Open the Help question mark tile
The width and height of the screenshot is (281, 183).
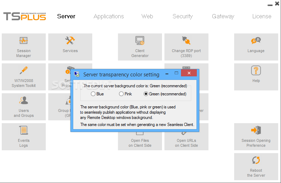[x=256, y=77]
